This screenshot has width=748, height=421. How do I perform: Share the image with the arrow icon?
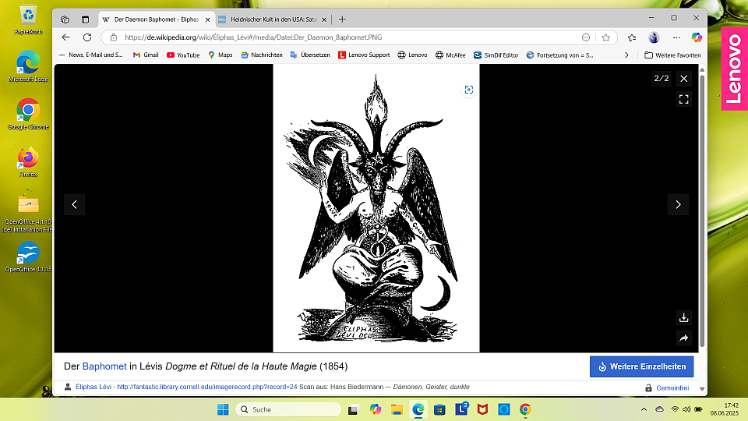tap(683, 338)
